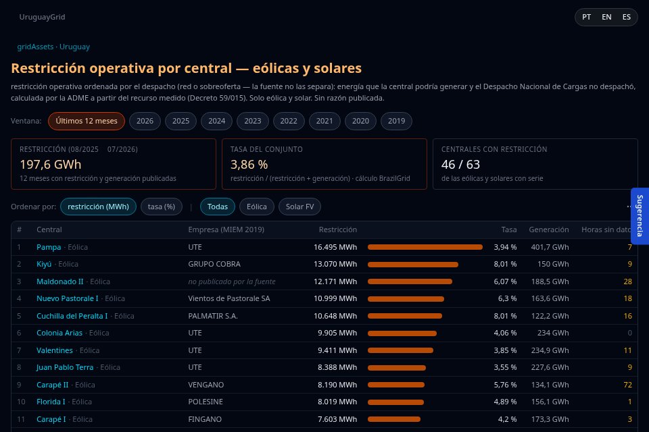Viewport: 649px width, 432px height.
Task: Click the Vientos de Pastorale SA cell
Action: 229,298
